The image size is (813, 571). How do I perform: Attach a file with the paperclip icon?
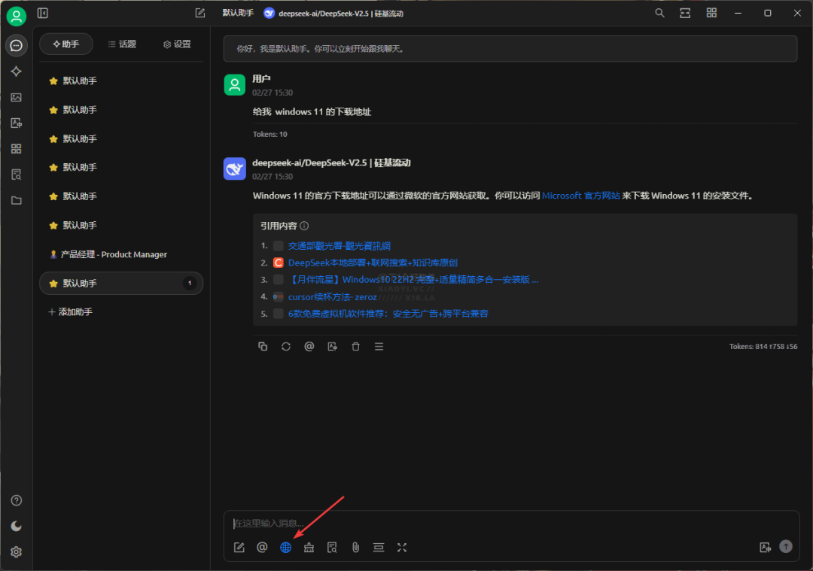(x=355, y=547)
